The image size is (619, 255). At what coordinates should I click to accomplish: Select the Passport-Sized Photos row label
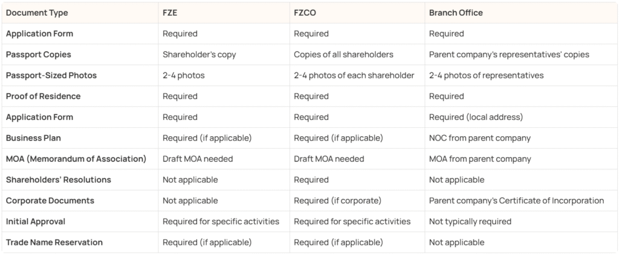pyautogui.click(x=51, y=75)
